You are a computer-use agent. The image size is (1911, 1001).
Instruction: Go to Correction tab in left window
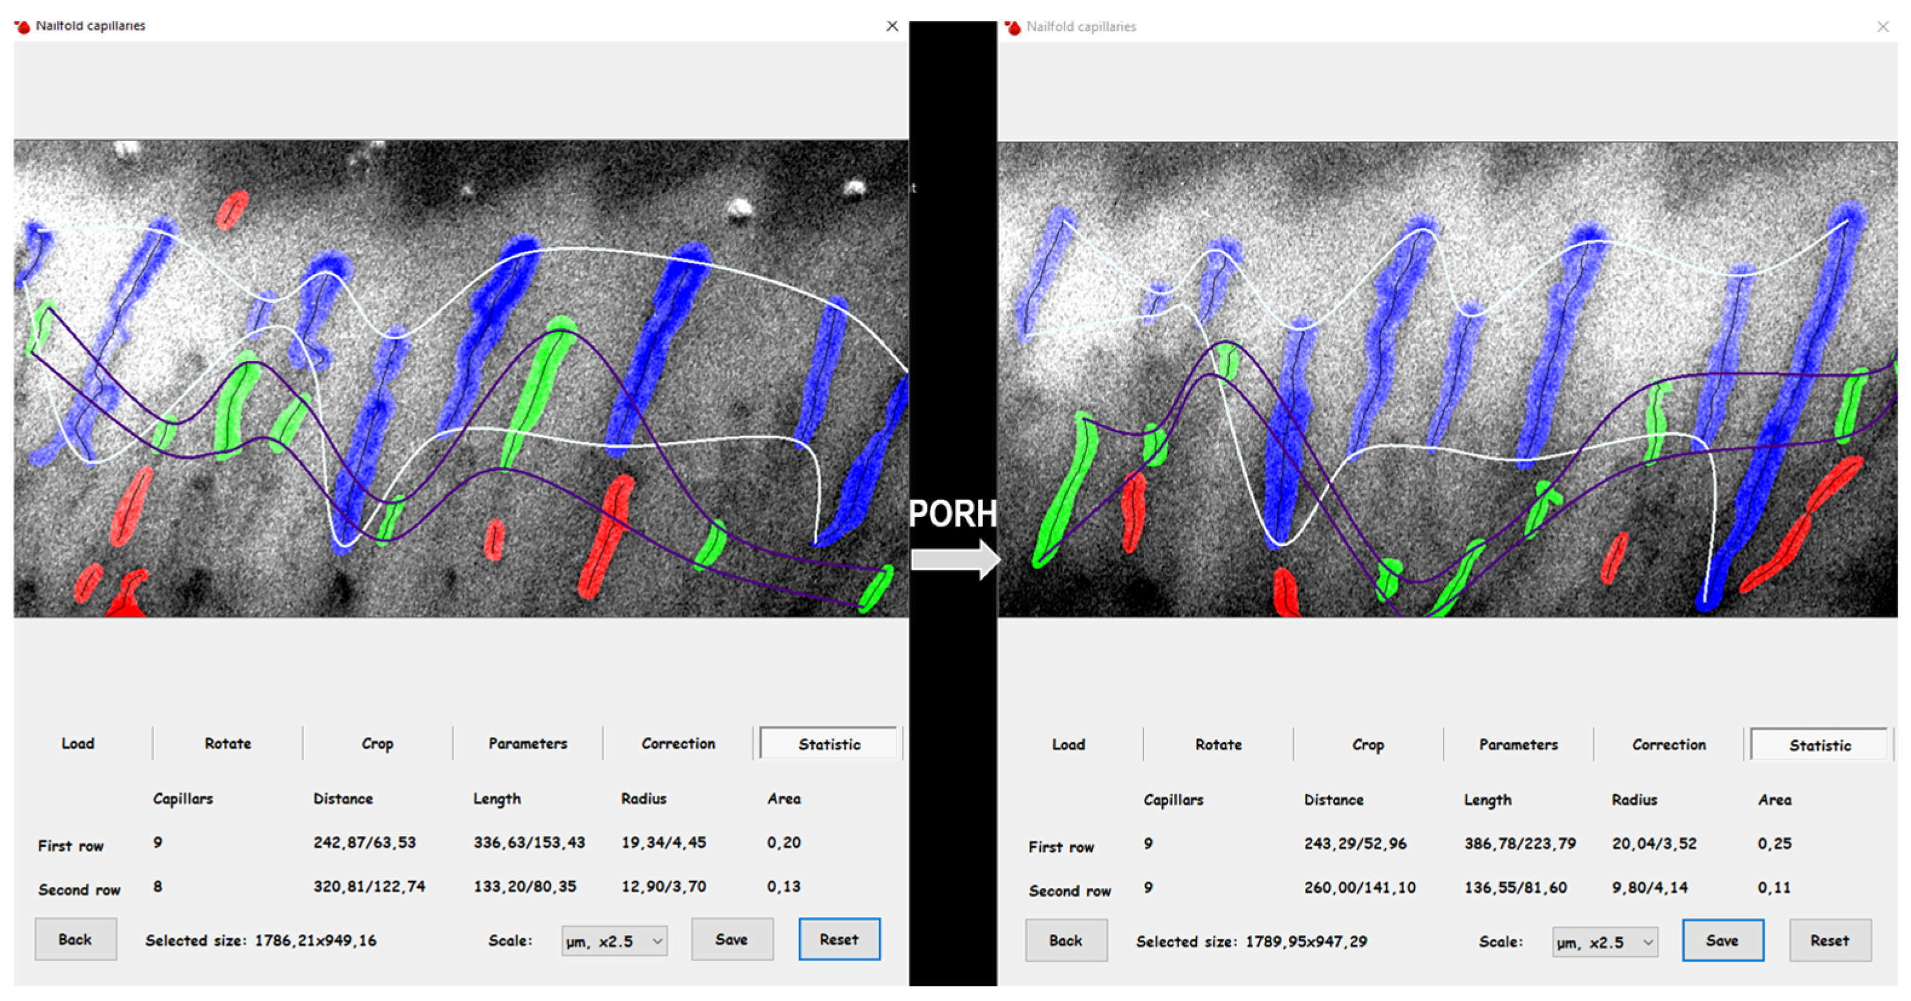click(x=678, y=743)
